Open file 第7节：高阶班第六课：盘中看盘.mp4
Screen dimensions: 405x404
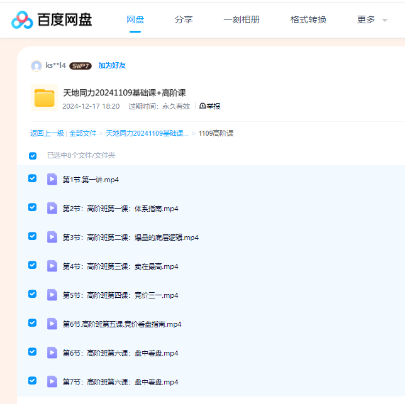click(120, 382)
